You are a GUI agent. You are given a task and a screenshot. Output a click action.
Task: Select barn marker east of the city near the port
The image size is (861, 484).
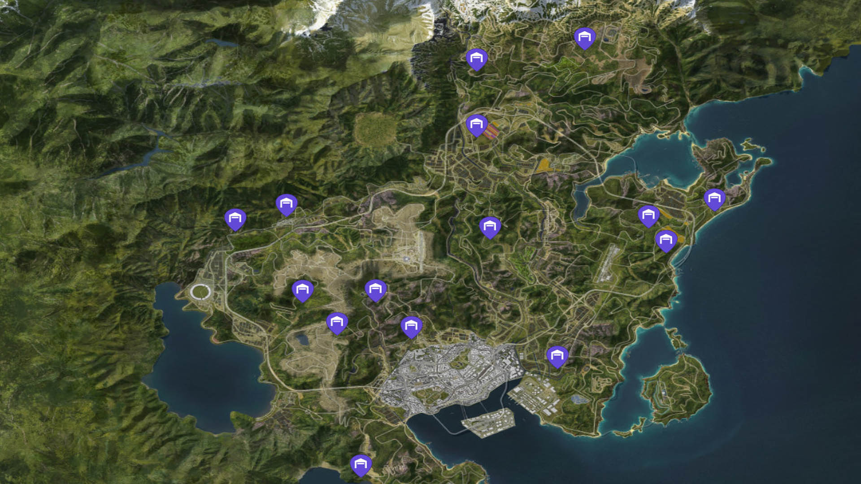[557, 357]
